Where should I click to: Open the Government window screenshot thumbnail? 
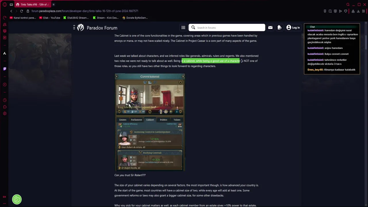pos(150,122)
